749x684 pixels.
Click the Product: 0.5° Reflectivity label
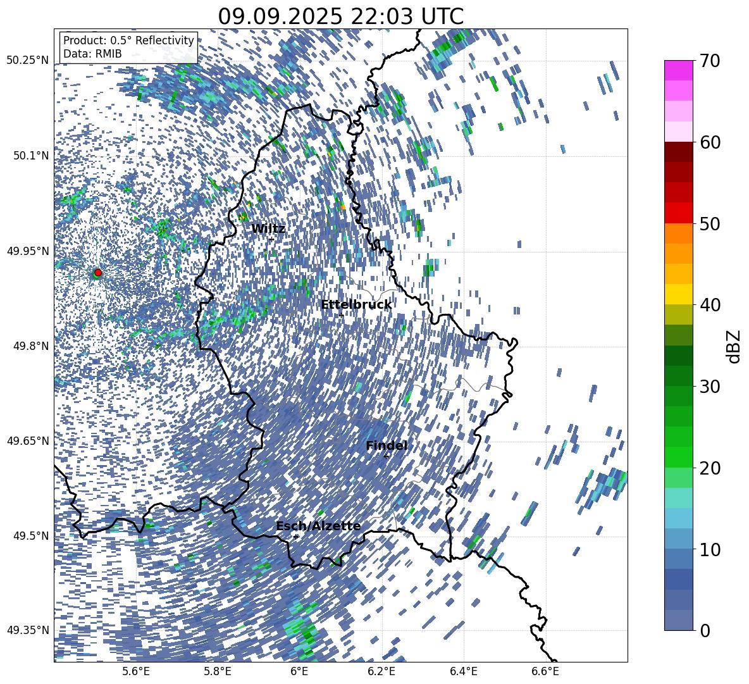pos(128,40)
